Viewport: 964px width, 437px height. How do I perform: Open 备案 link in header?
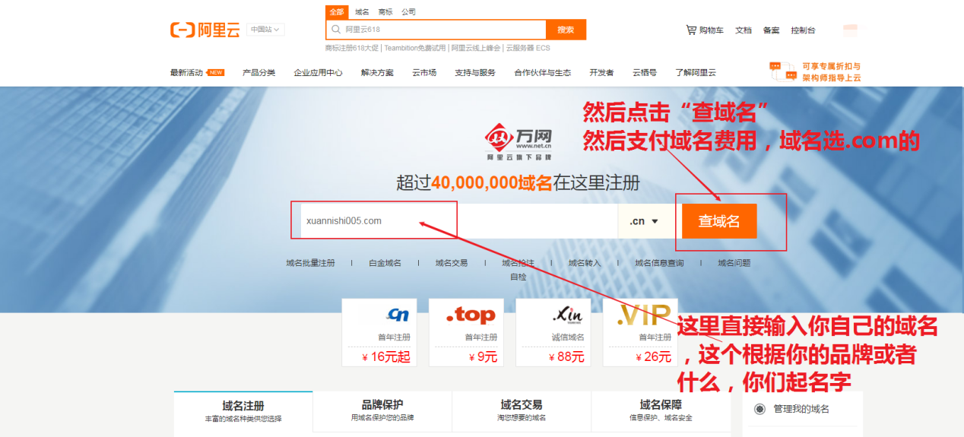point(771,30)
